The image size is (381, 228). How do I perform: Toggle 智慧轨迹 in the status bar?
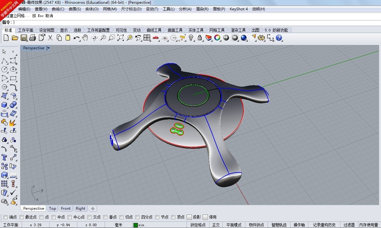279,225
